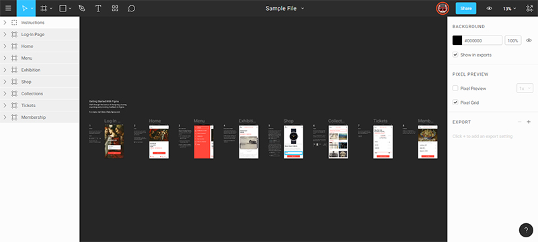The width and height of the screenshot is (538, 242).
Task: Toggle background visibility eye icon
Action: [x=529, y=40]
